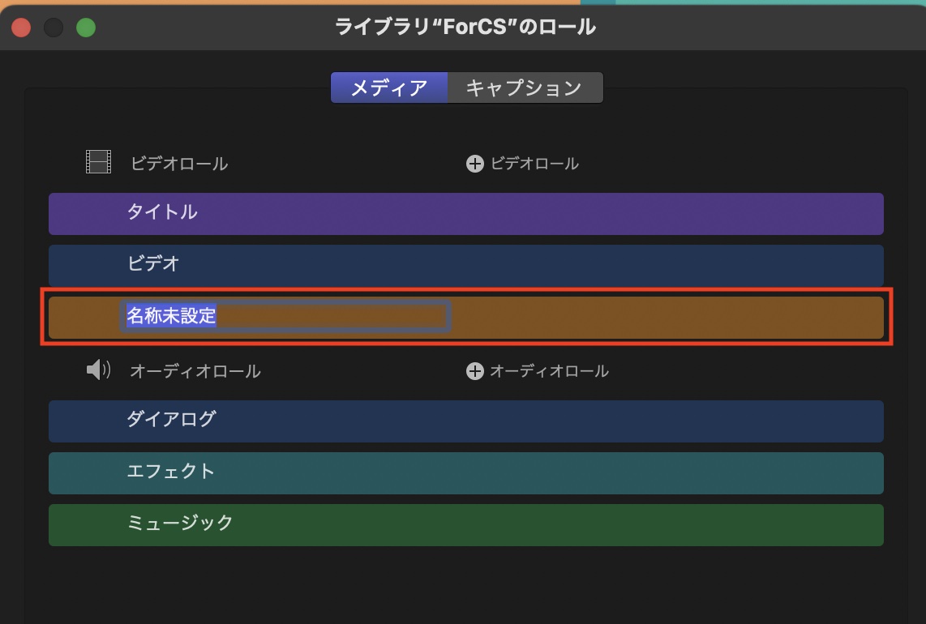This screenshot has height=624, width=926.
Task: Click the green zoom window button
Action: (x=86, y=28)
